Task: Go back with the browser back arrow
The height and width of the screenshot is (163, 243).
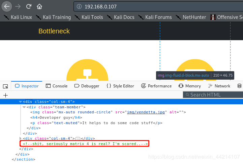Action: coord(7,6)
